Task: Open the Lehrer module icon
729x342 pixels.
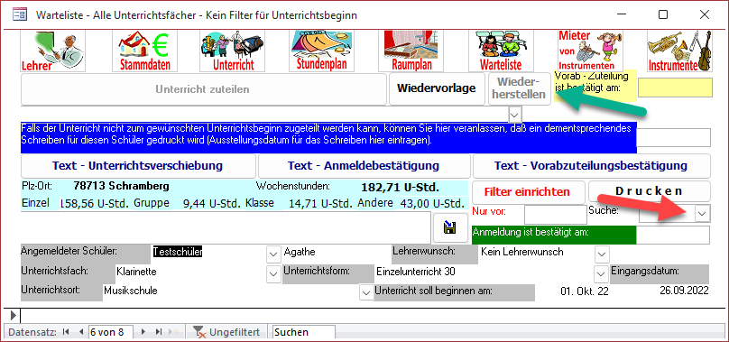Action: click(x=53, y=51)
